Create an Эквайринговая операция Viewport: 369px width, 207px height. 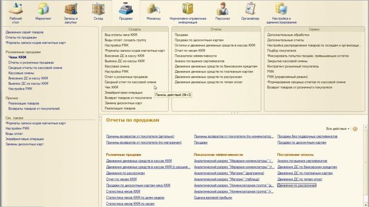[123, 93]
